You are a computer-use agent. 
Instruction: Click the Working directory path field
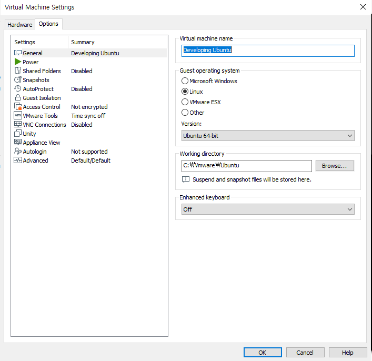(x=246, y=166)
